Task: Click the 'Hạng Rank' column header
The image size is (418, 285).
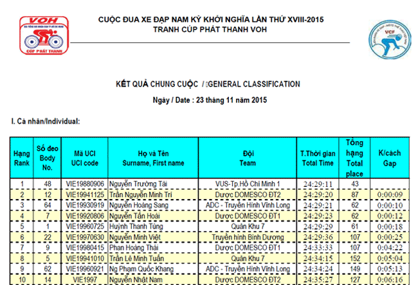Action: click(x=22, y=158)
